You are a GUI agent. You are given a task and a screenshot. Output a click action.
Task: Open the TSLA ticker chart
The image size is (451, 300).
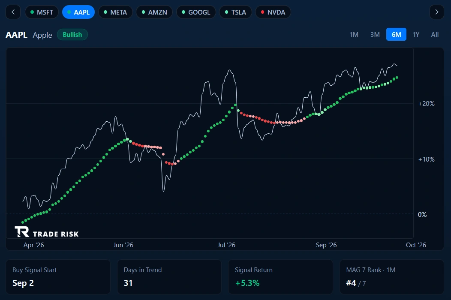(x=235, y=12)
